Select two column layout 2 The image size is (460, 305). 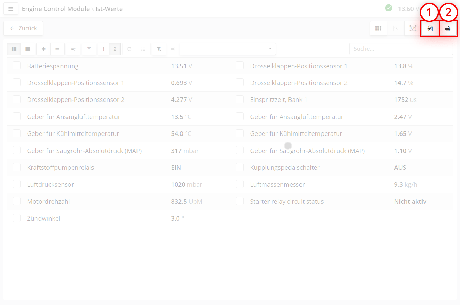tap(115, 49)
